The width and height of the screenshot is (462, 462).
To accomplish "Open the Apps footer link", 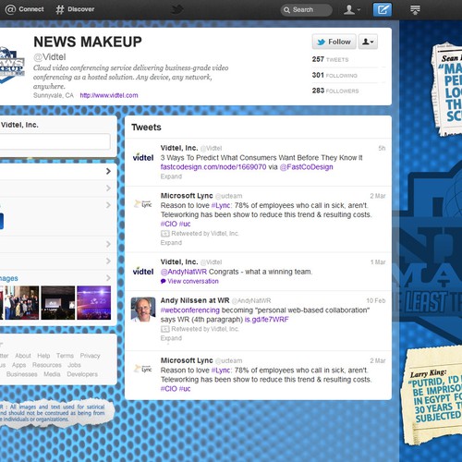I will pyautogui.click(x=19, y=365).
